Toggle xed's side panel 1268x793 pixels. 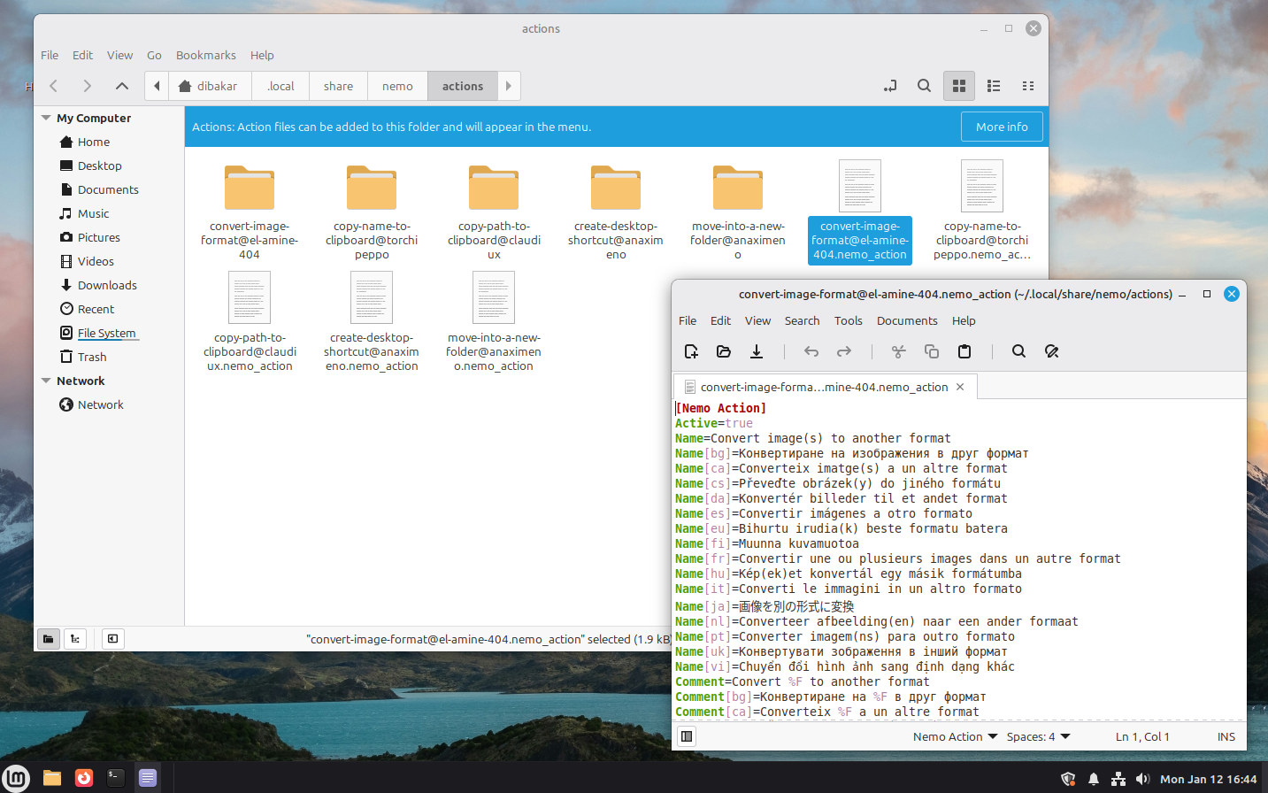686,735
